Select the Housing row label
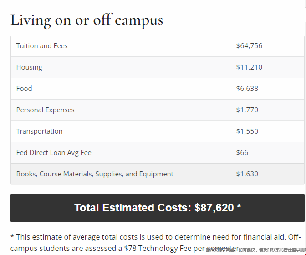Image resolution: width=306 pixels, height=255 pixels. pyautogui.click(x=29, y=67)
